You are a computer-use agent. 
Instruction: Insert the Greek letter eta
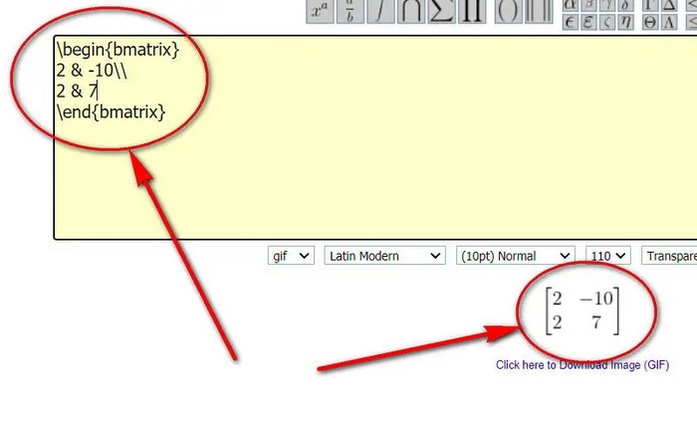(624, 21)
